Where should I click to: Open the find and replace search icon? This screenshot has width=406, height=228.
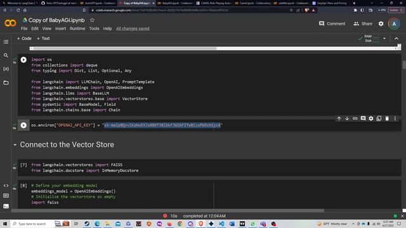(x=6, y=55)
